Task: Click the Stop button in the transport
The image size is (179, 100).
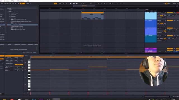Action: point(74,4)
